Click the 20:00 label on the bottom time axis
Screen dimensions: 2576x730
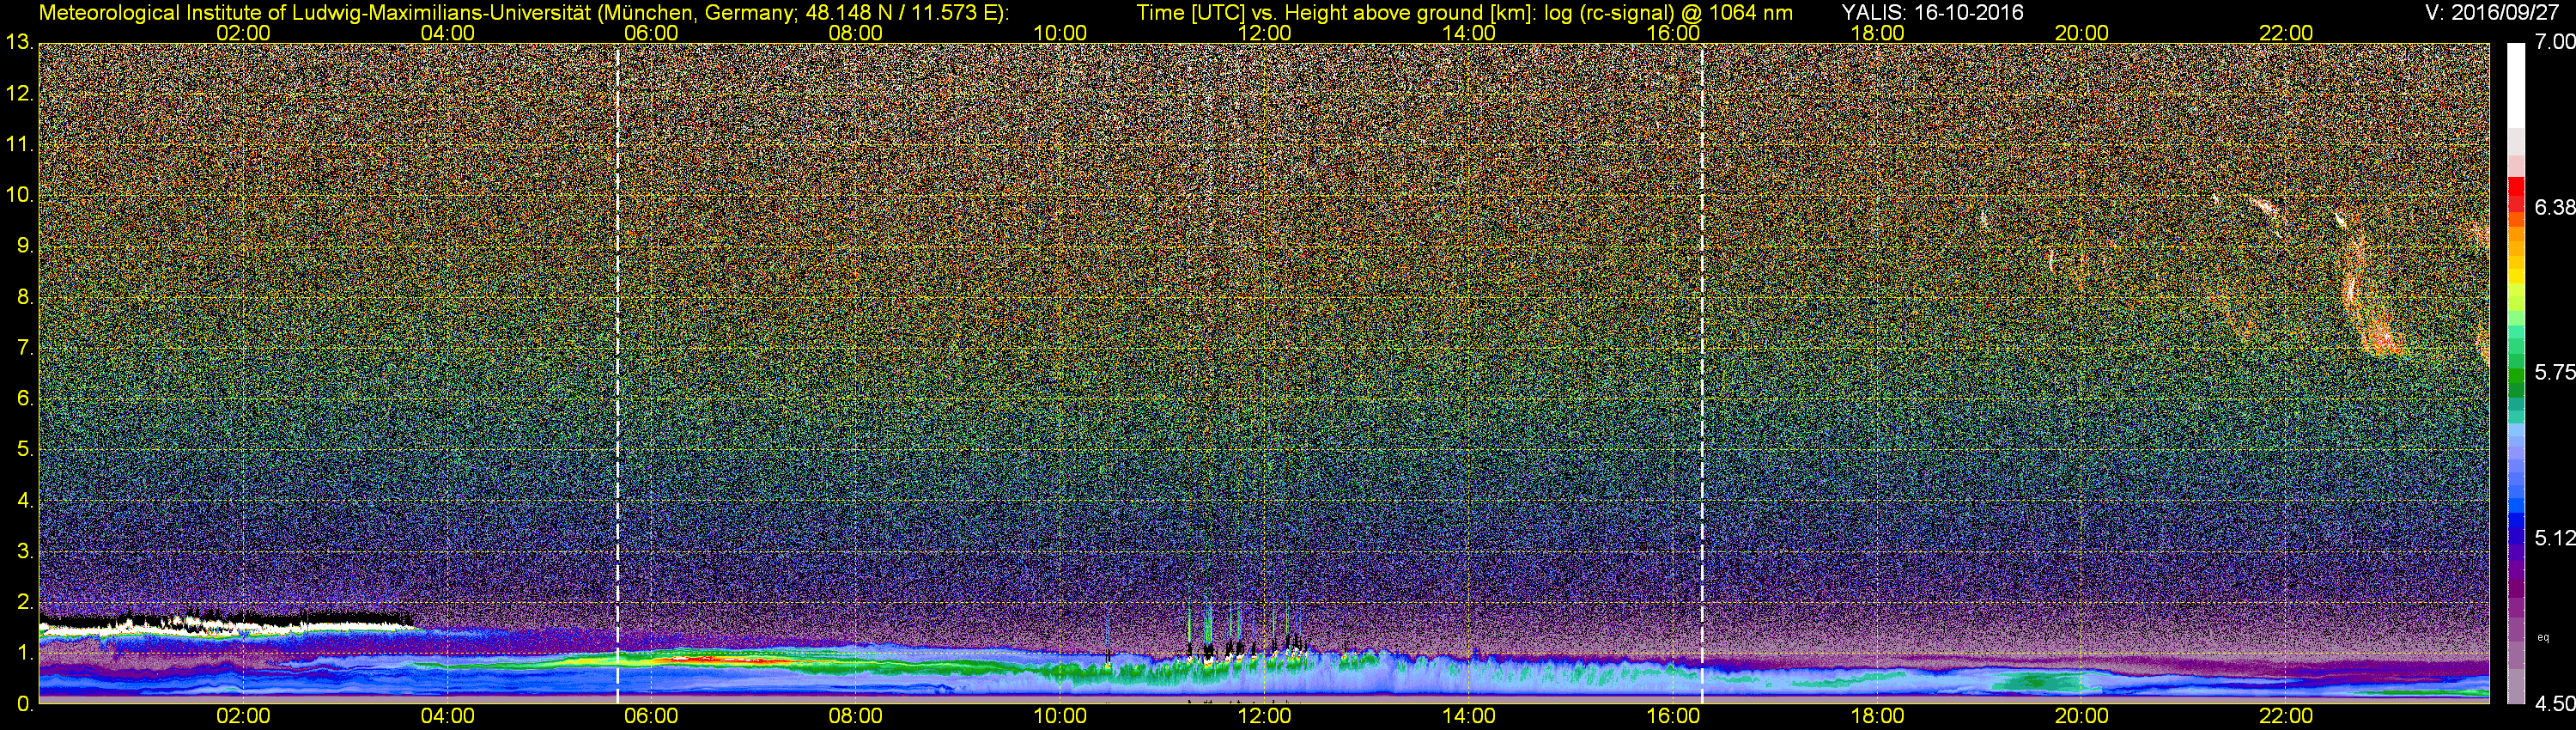2082,717
